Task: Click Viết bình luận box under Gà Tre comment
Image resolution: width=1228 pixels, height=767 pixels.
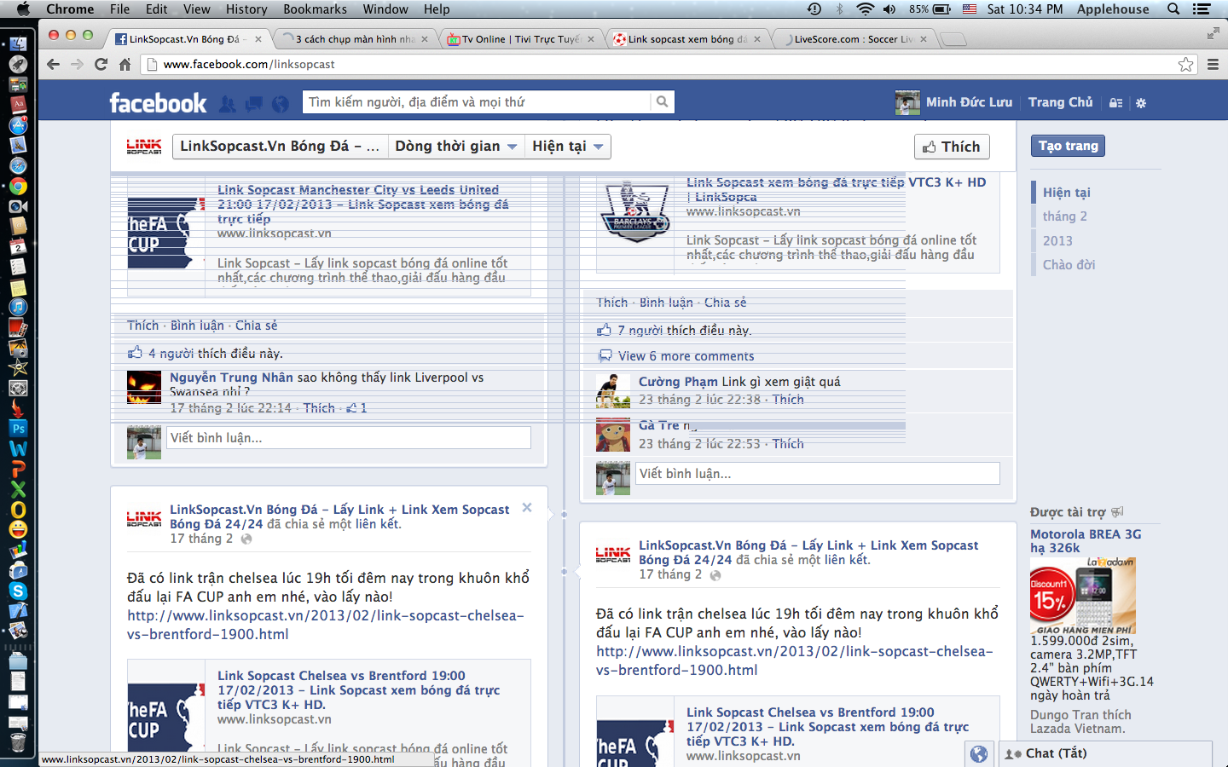Action: pyautogui.click(x=818, y=474)
